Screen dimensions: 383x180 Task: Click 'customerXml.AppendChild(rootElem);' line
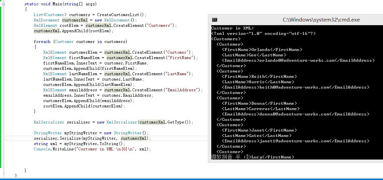(x=73, y=31)
